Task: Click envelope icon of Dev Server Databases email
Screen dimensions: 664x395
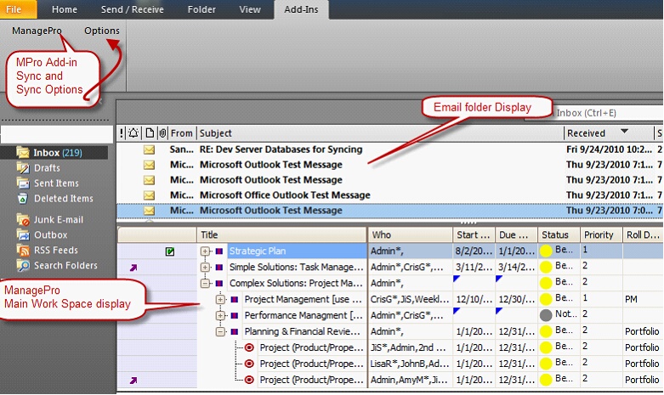Action: tap(149, 150)
